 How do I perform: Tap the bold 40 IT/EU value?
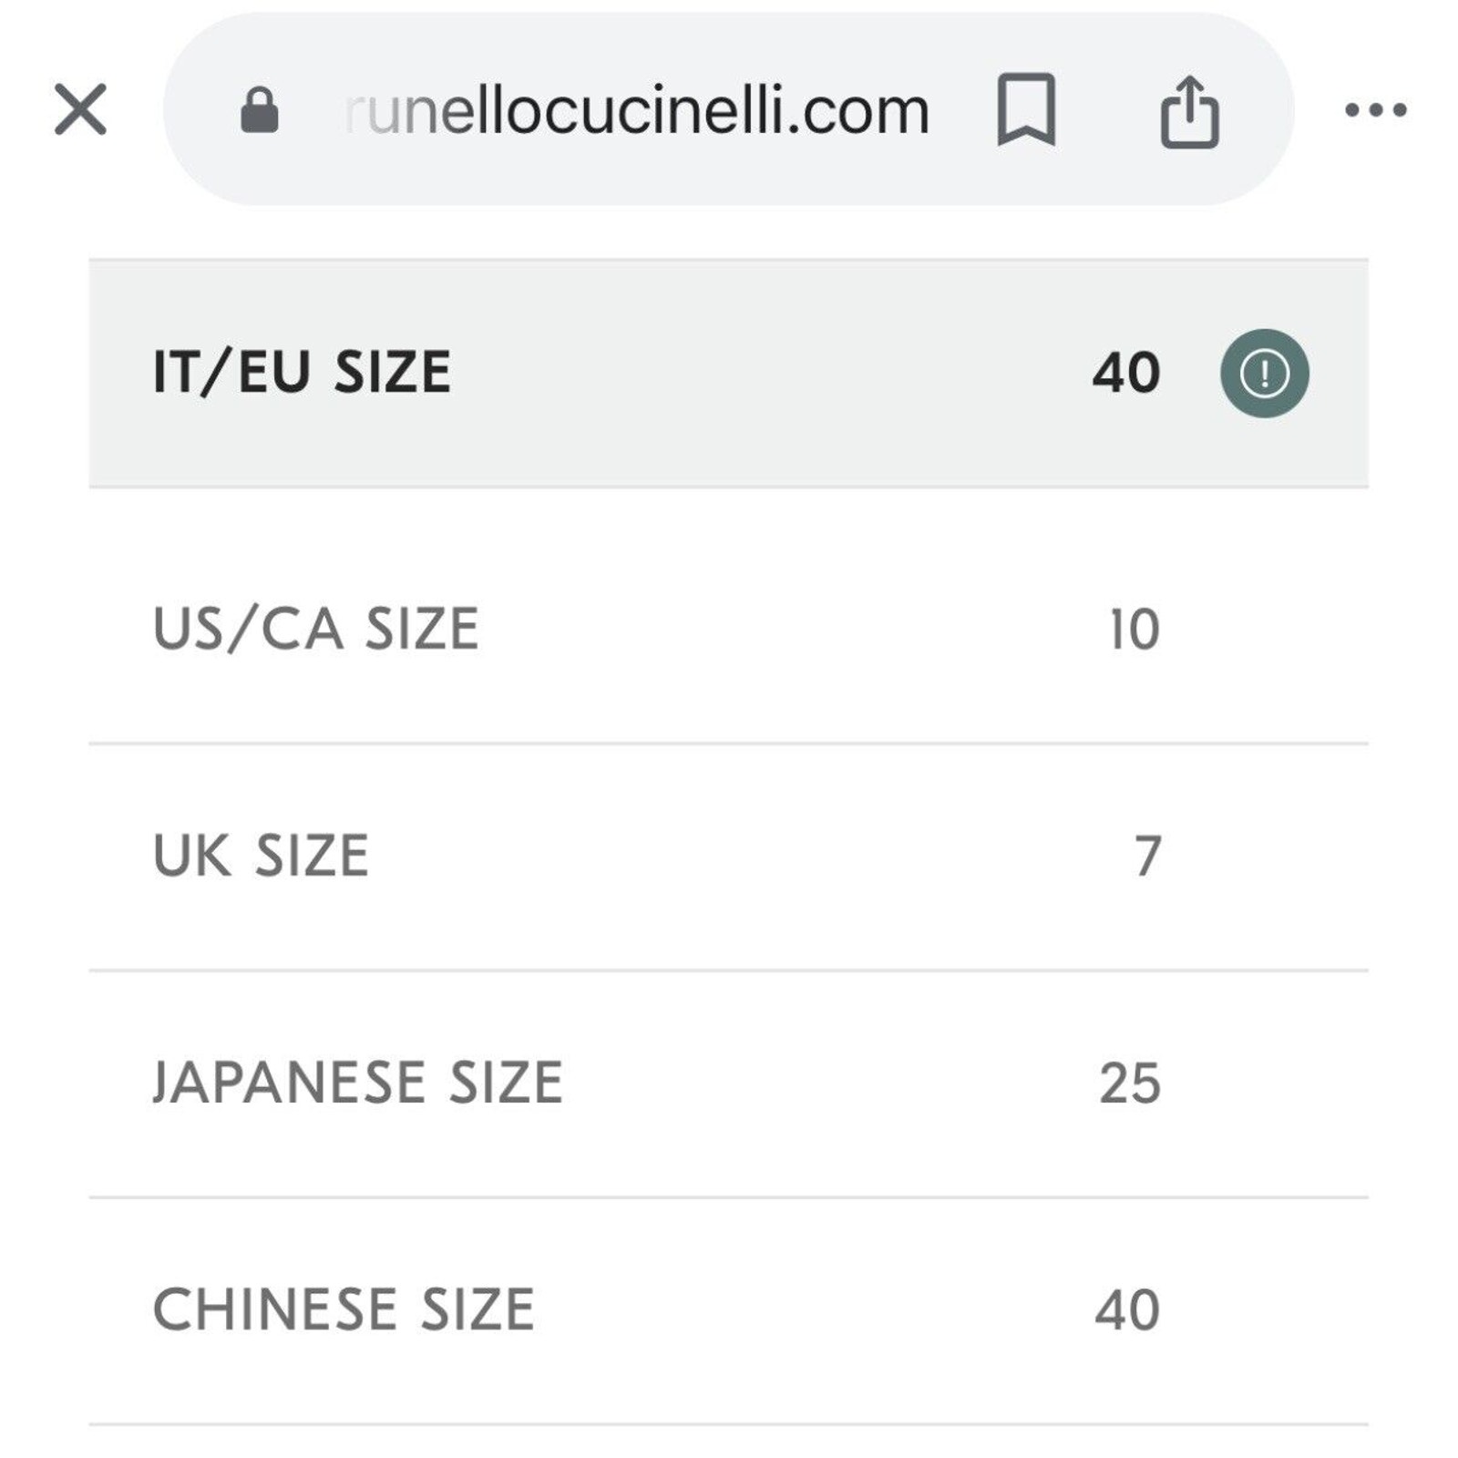(x=1126, y=373)
